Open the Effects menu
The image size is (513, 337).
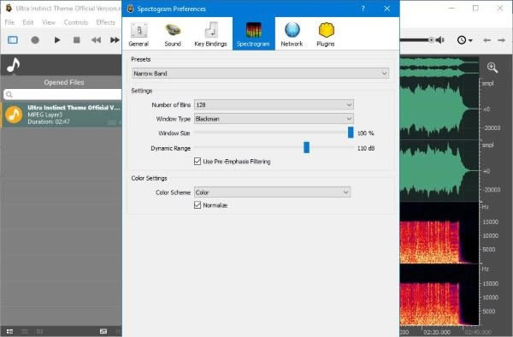(x=105, y=22)
